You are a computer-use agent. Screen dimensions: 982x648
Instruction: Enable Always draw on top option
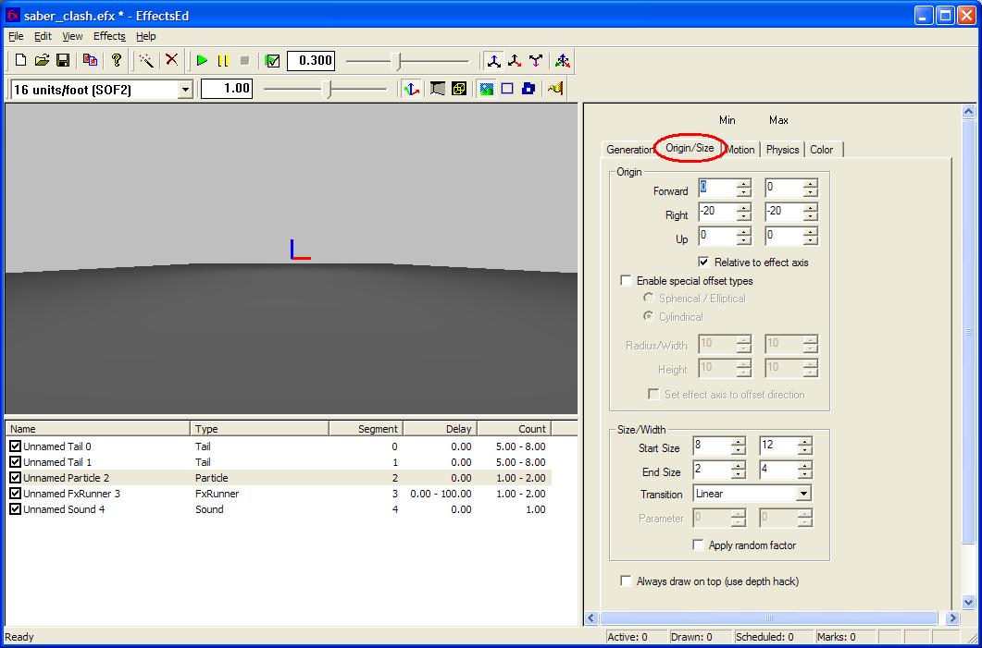(626, 581)
